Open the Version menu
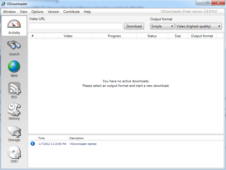This screenshot has width=226, height=170. tap(53, 12)
